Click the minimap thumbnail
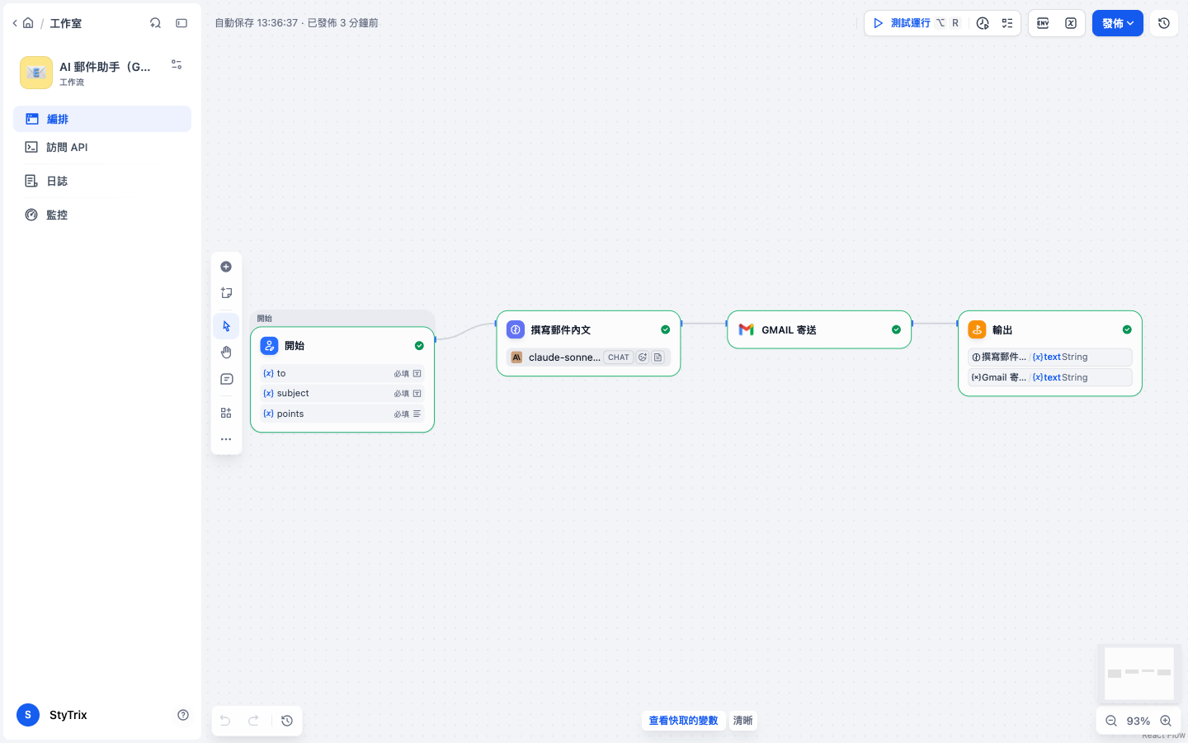This screenshot has height=743, width=1188. [1139, 673]
